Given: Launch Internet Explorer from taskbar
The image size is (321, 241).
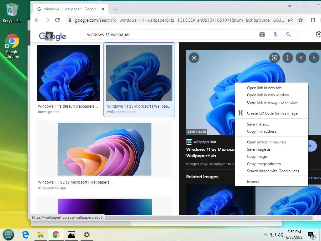Looking at the screenshot, I should (25, 235).
